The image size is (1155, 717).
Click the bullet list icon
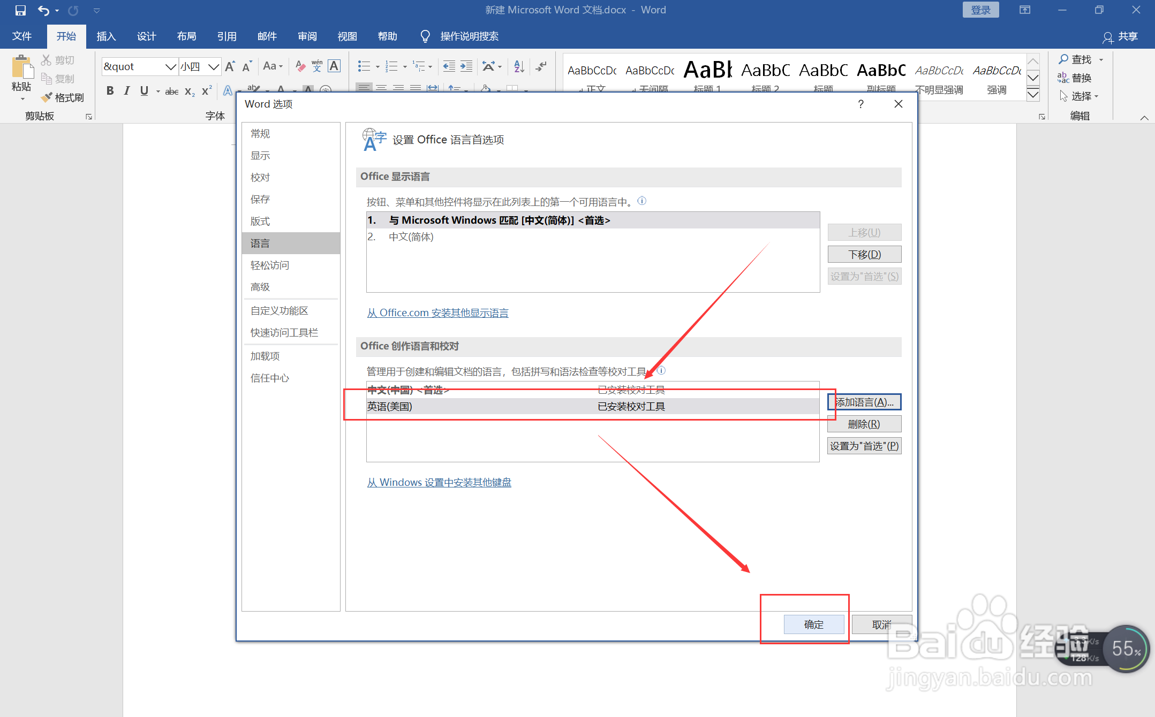tap(364, 66)
